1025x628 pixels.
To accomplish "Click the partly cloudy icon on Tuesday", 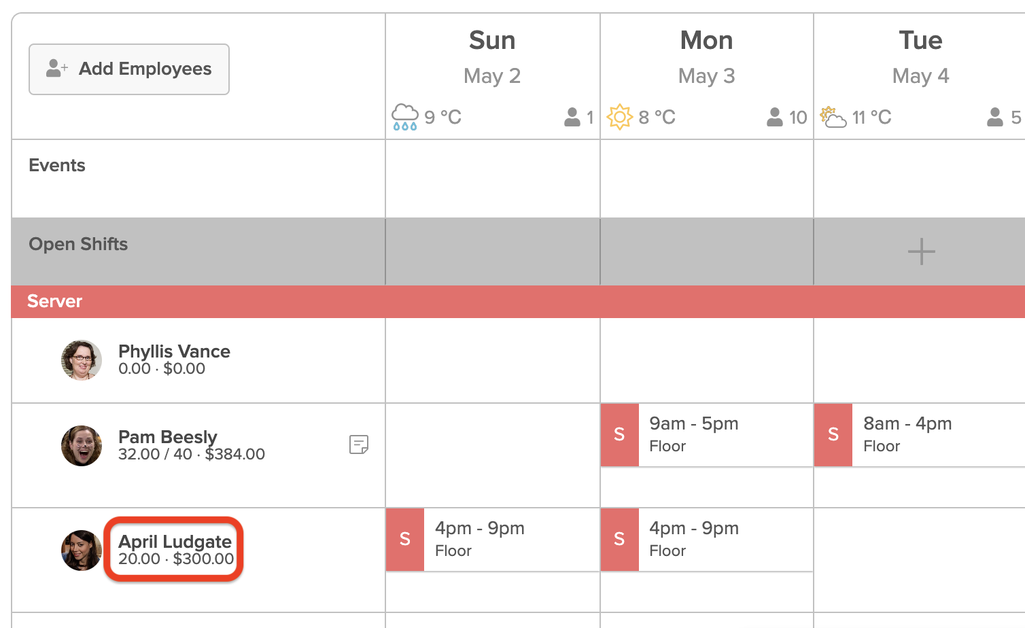I will 833,117.
